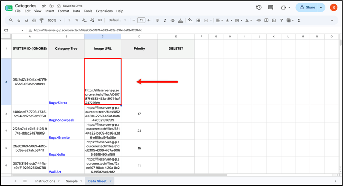Click the merge cells icon
Viewport: 343px width, 186px height.
pyautogui.click(x=206, y=20)
